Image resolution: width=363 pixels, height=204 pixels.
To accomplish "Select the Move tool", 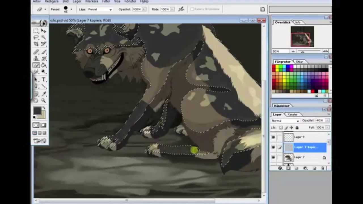I will point(44,31).
